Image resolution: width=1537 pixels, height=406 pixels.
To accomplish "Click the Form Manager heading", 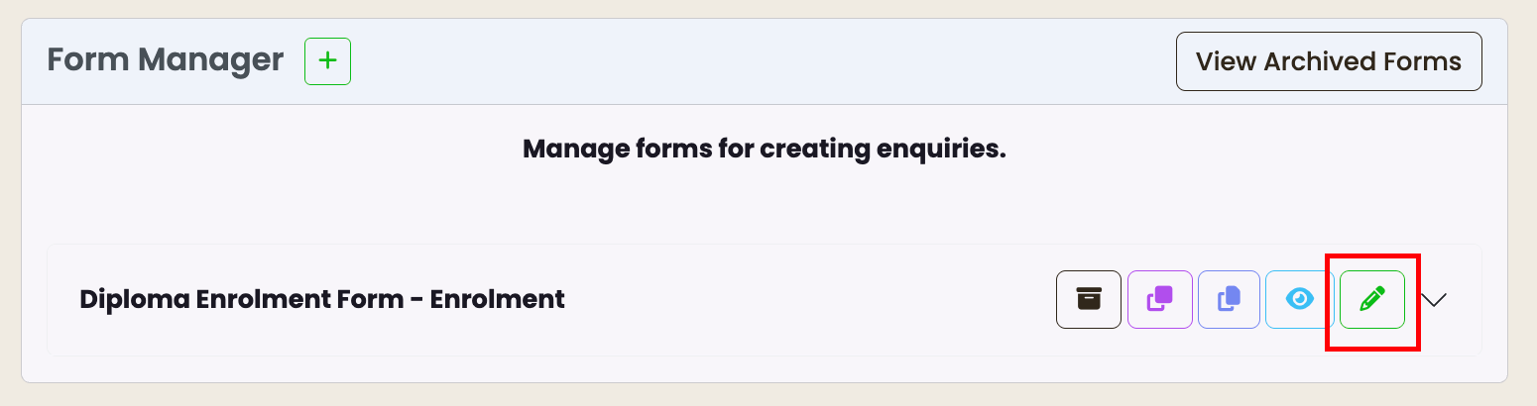I will [x=166, y=60].
